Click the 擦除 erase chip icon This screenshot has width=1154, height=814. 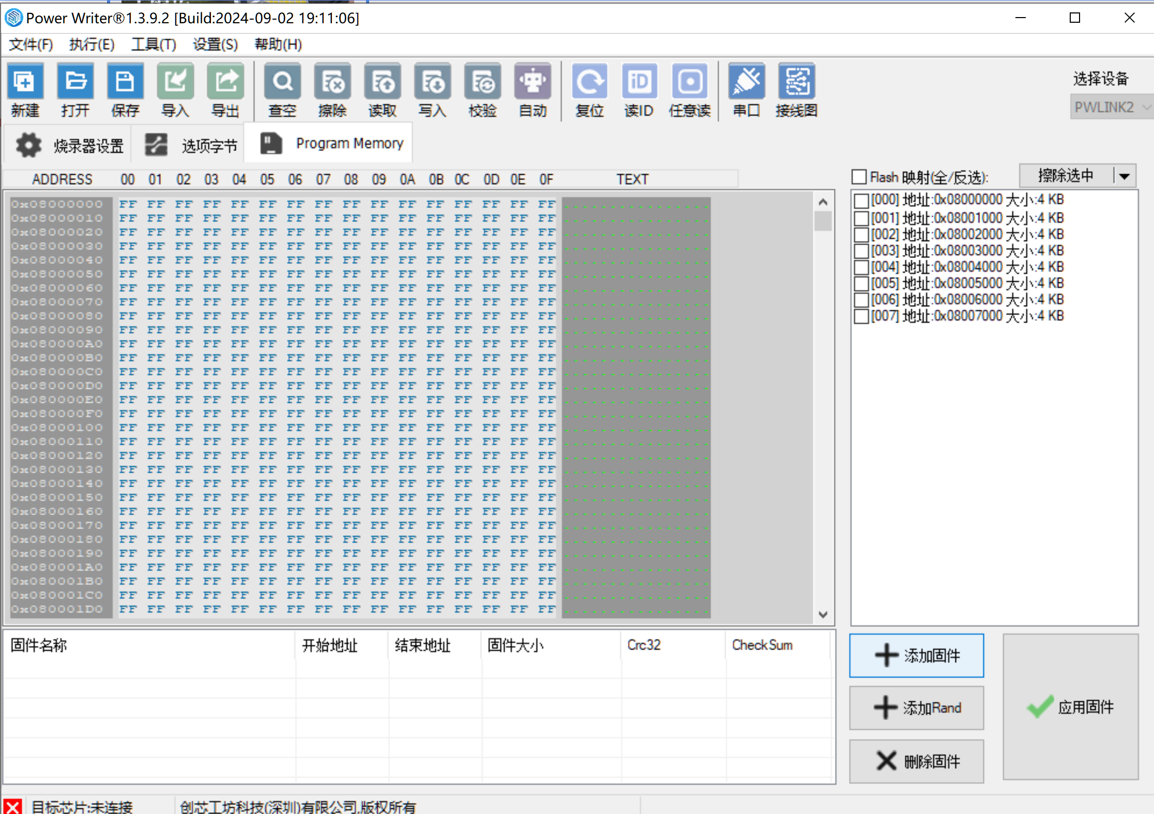point(332,82)
